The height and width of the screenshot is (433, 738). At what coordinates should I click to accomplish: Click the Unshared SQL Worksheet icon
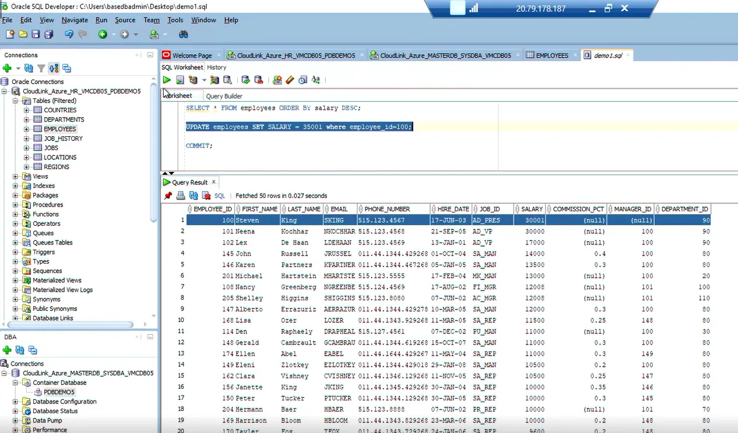pos(277,80)
